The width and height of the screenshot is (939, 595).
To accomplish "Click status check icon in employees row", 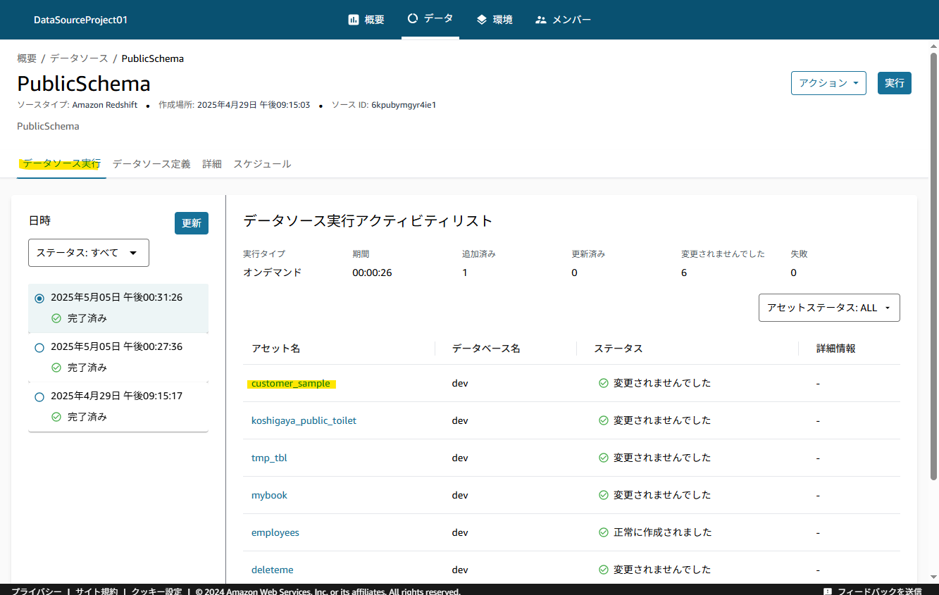I will [x=604, y=532].
